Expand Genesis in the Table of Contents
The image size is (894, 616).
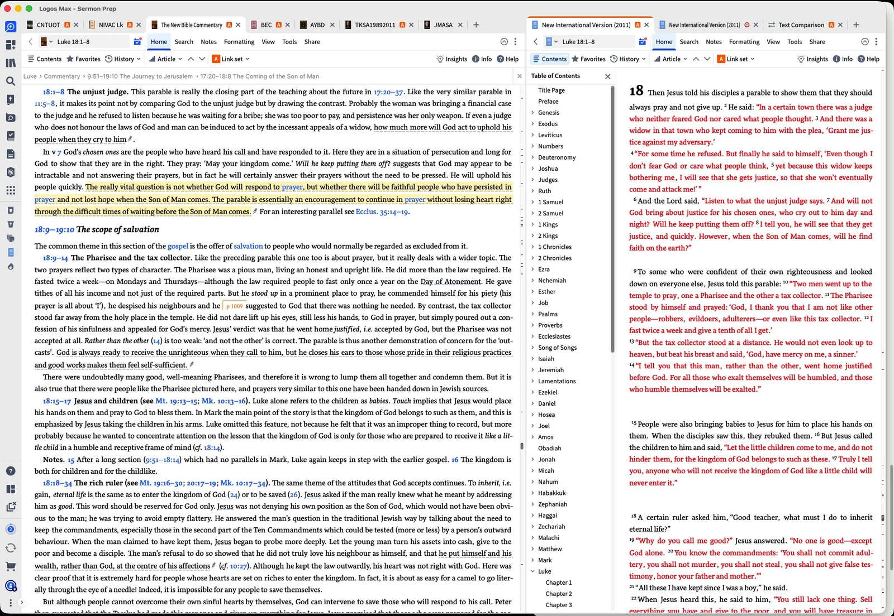coord(532,113)
